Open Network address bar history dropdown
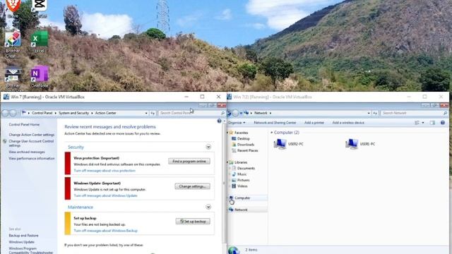 369,113
